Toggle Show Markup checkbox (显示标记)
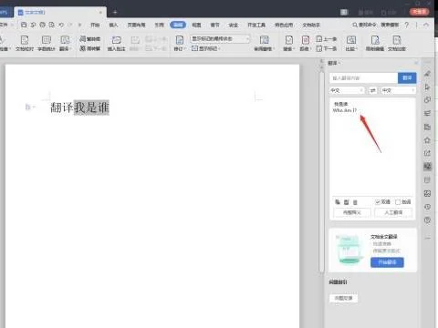 click(x=205, y=48)
